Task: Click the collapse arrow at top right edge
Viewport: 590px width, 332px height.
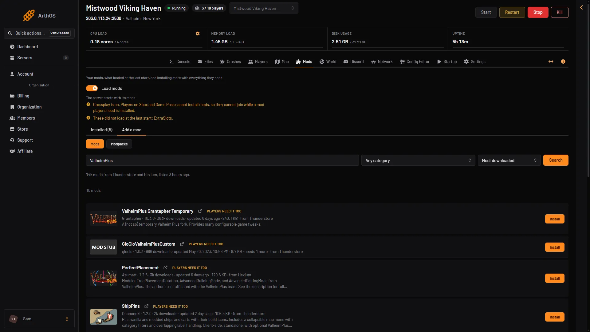Action: [x=581, y=7]
